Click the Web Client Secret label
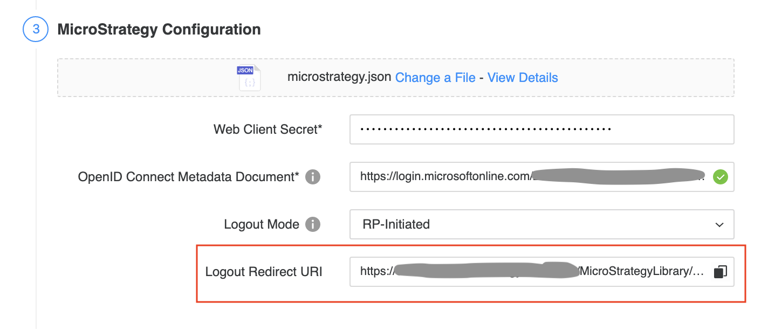 pos(268,129)
